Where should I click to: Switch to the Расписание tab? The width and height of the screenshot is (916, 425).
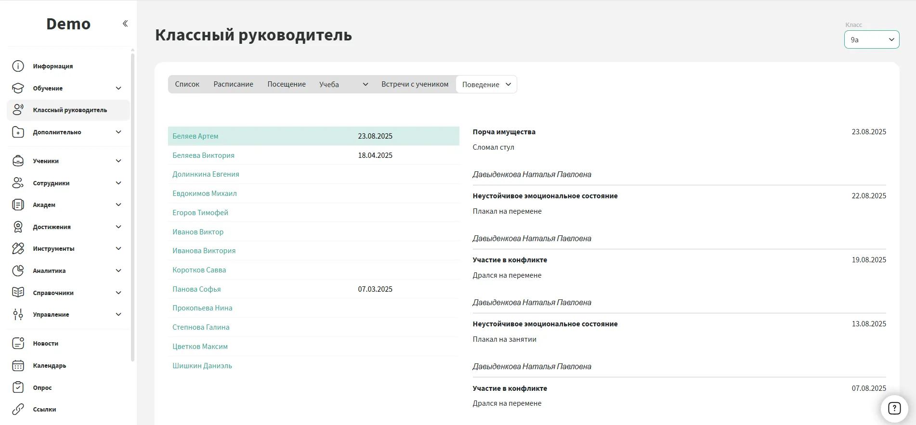(x=233, y=84)
